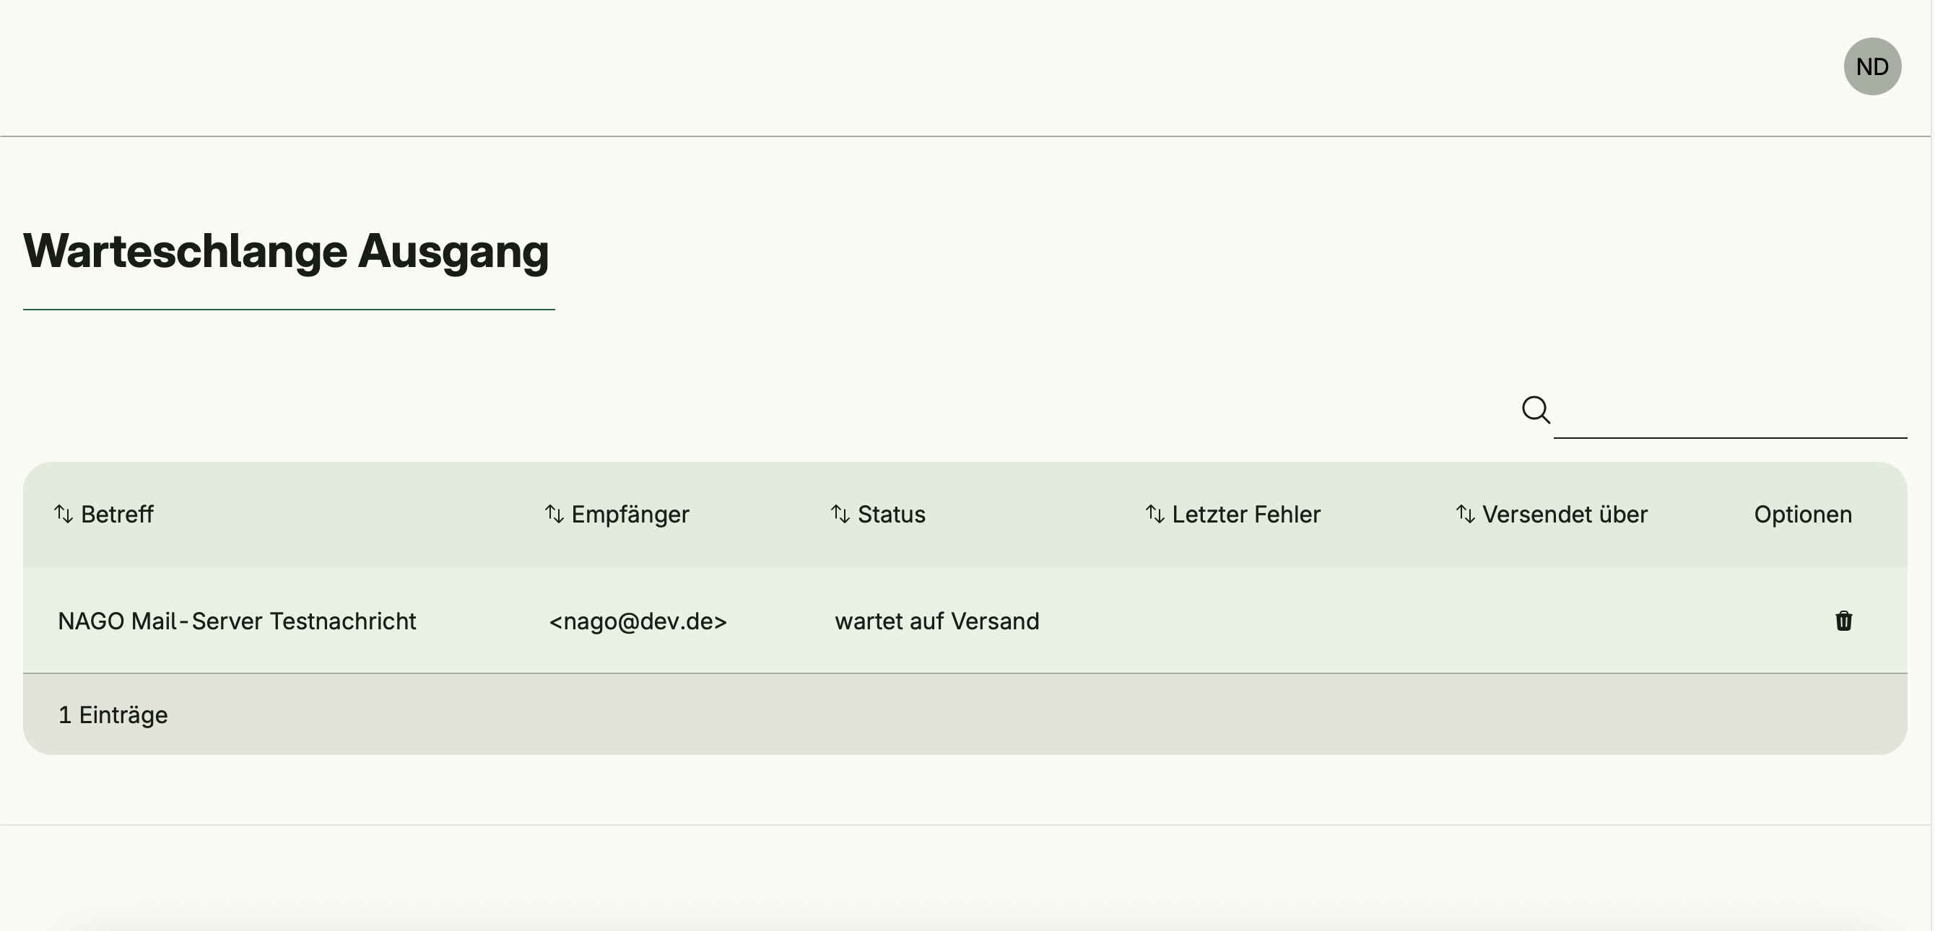The height and width of the screenshot is (931, 1935).
Task: Sort by the Status column label
Action: click(892, 515)
